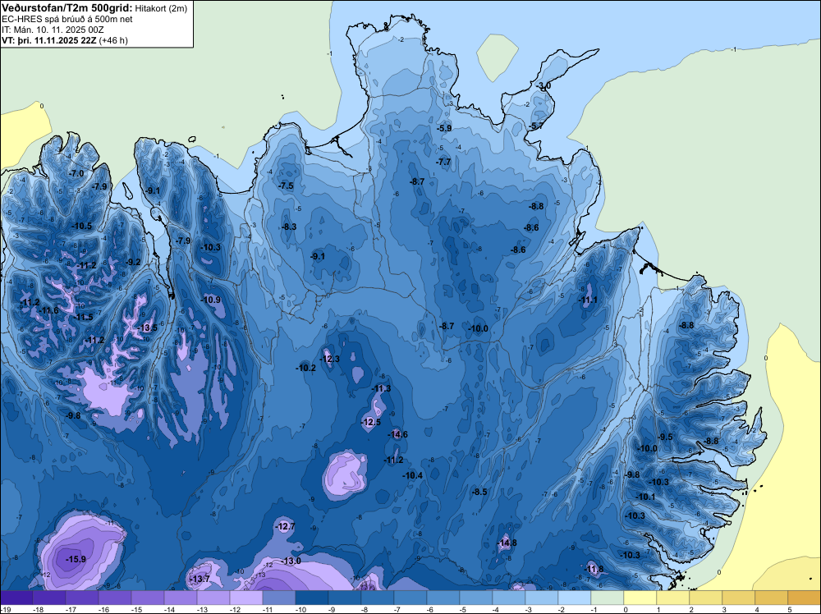Click the legend tick label -14

click(x=169, y=610)
